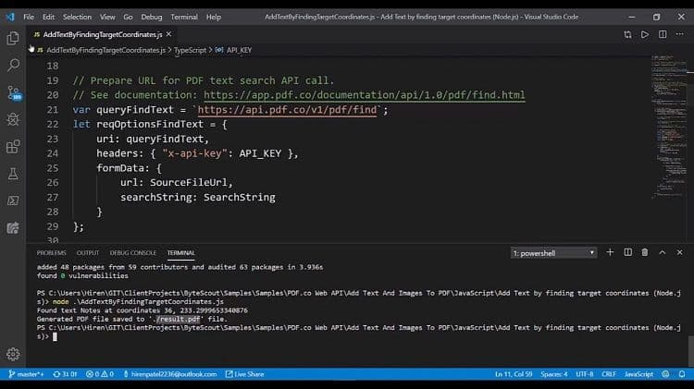Maximize the terminal panel with the up chevron
The width and height of the screenshot is (694, 389).
tap(661, 252)
